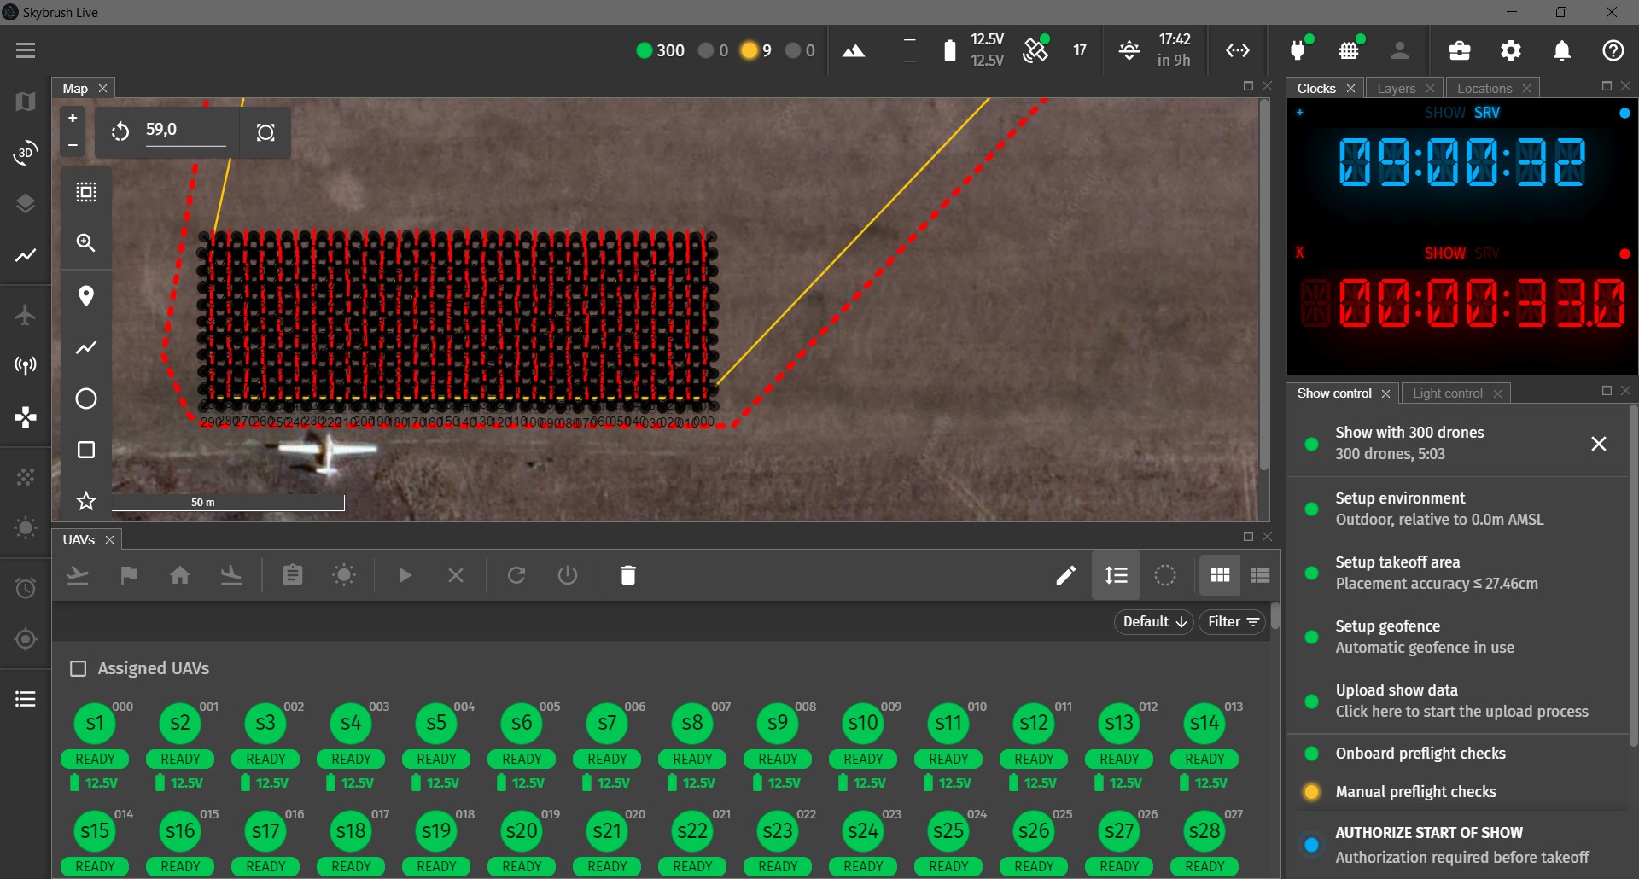Open the 3D view from the sidebar
This screenshot has width=1639, height=879.
pos(25,154)
